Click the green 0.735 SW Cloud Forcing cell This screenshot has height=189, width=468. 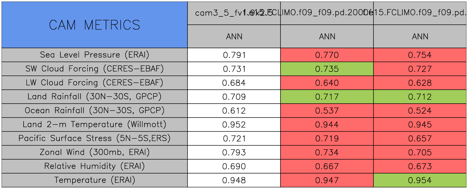click(x=327, y=69)
